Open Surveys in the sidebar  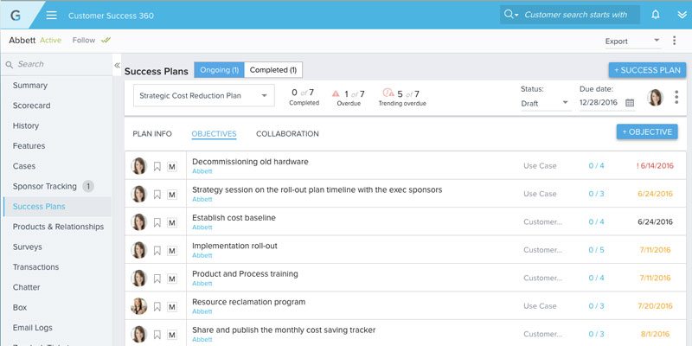click(x=28, y=247)
